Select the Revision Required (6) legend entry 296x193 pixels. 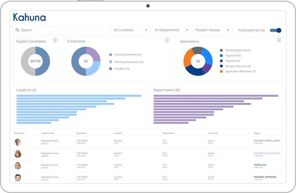point(235,66)
